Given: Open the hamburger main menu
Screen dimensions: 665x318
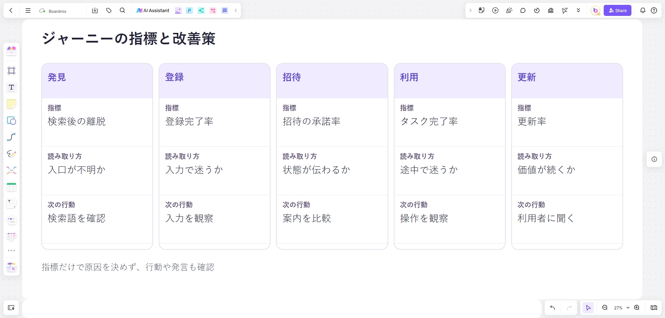Looking at the screenshot, I should (28, 10).
